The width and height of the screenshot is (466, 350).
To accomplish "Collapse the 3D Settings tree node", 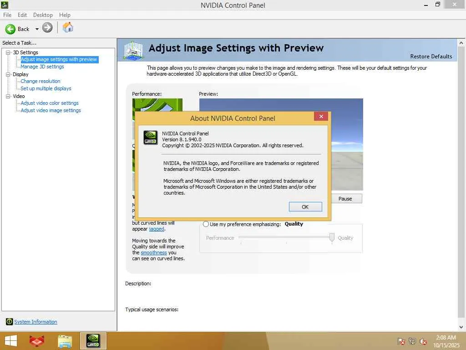I will click(8, 52).
